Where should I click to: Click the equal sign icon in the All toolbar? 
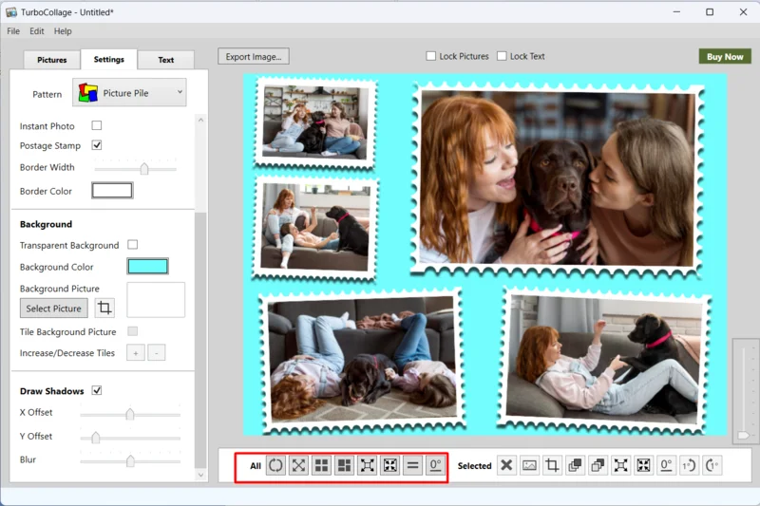coord(412,465)
